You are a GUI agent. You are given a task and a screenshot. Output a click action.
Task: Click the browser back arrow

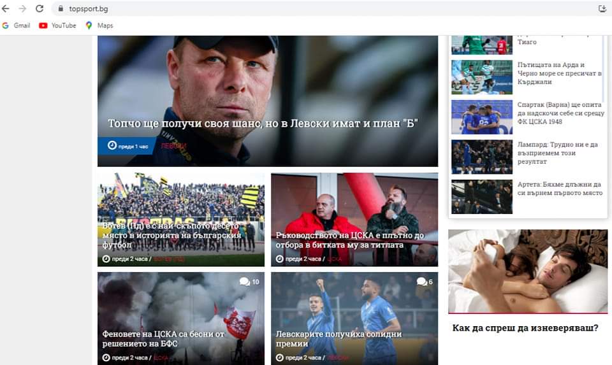click(6, 8)
